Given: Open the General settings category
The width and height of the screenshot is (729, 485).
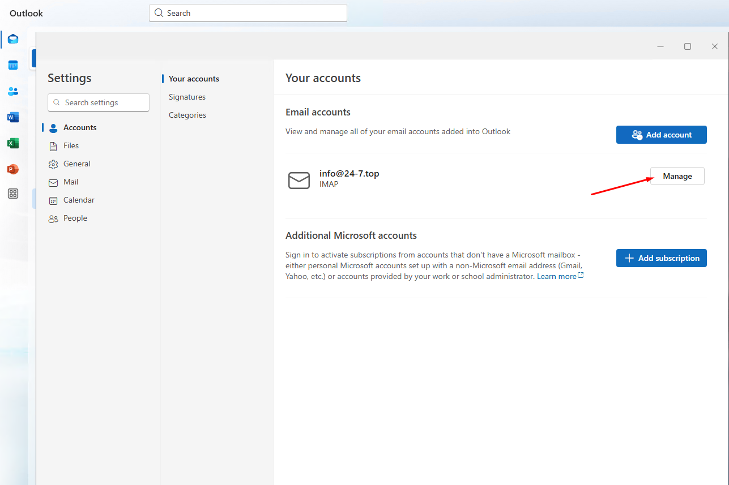Looking at the screenshot, I should [x=76, y=164].
